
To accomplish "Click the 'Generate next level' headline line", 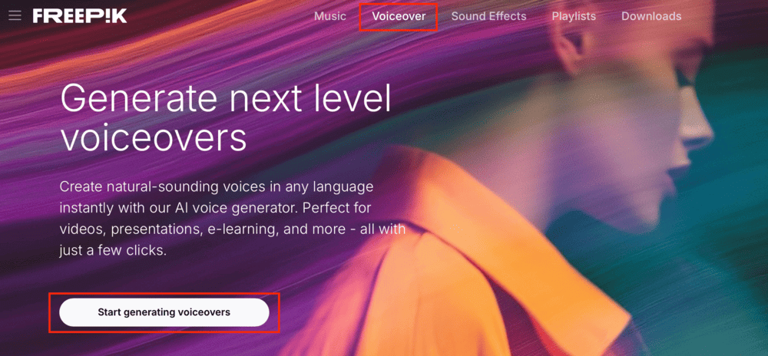I will [x=226, y=98].
